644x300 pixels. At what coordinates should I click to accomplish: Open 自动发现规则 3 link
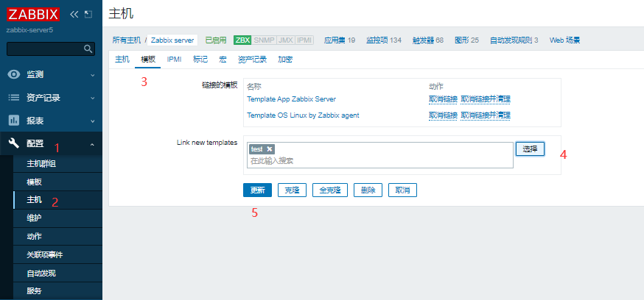coord(514,40)
